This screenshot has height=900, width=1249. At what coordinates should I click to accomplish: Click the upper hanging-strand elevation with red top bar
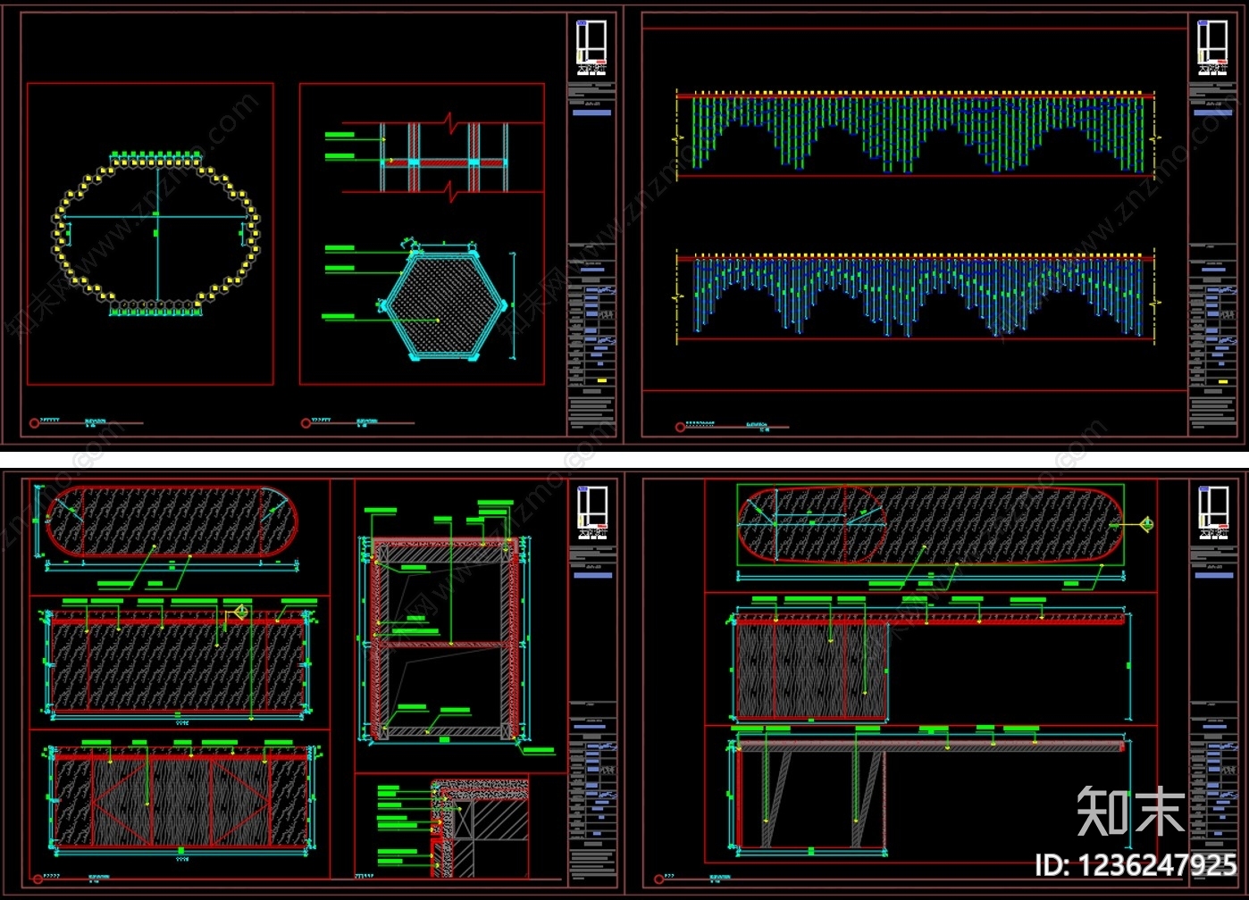(916, 133)
